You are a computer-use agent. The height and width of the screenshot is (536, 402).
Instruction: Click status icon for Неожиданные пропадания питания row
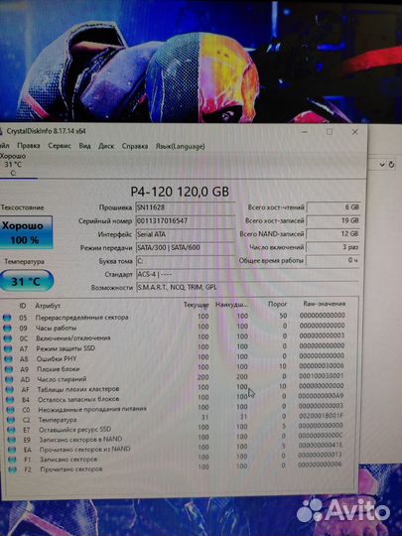(x=10, y=410)
